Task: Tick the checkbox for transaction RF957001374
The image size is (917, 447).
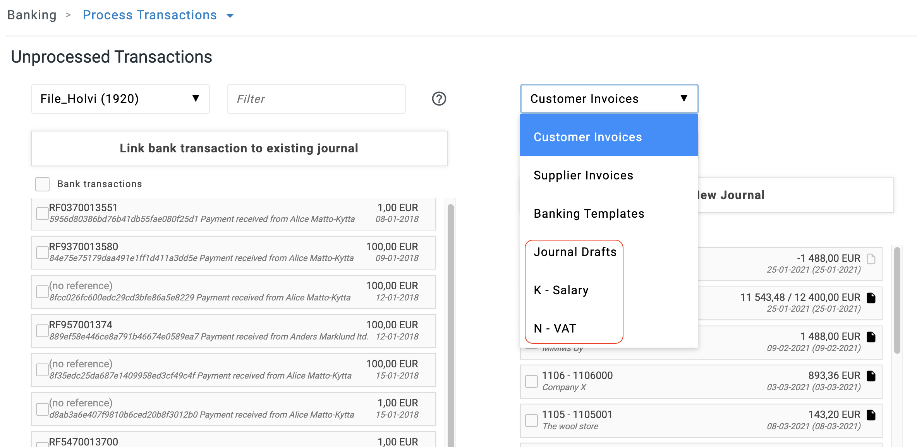Action: tap(42, 331)
